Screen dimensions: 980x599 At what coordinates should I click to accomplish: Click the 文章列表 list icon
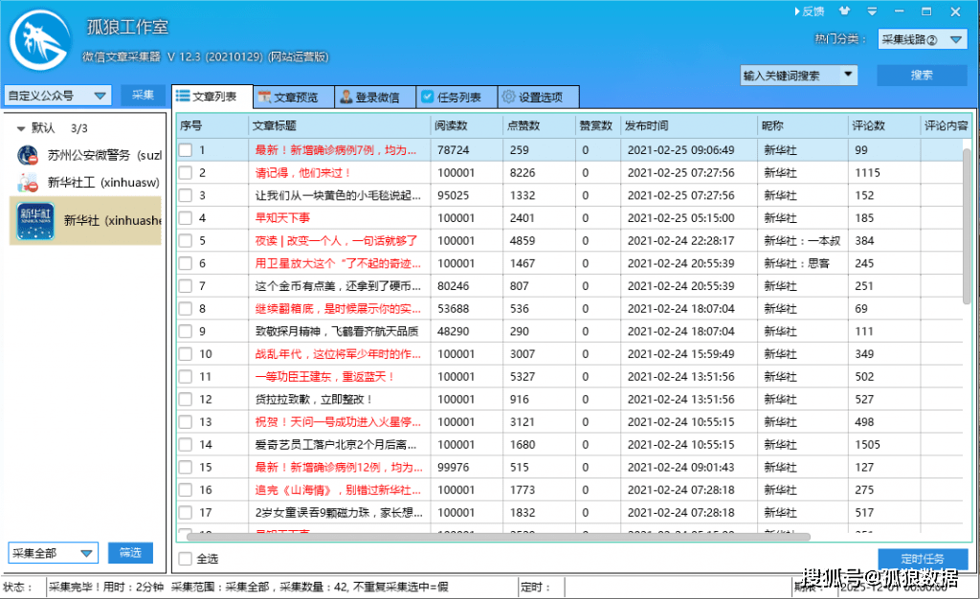pos(183,96)
